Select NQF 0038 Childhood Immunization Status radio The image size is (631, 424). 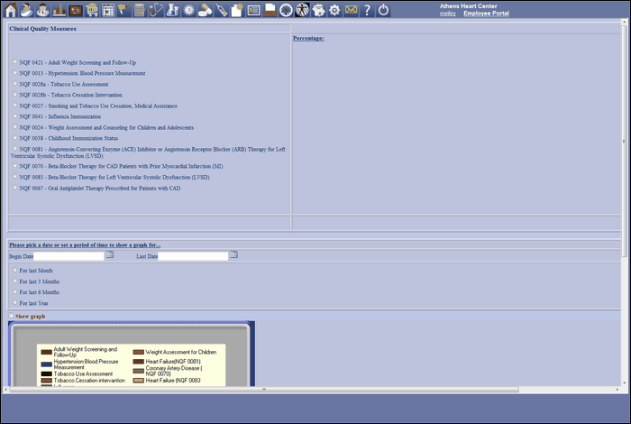[15, 138]
